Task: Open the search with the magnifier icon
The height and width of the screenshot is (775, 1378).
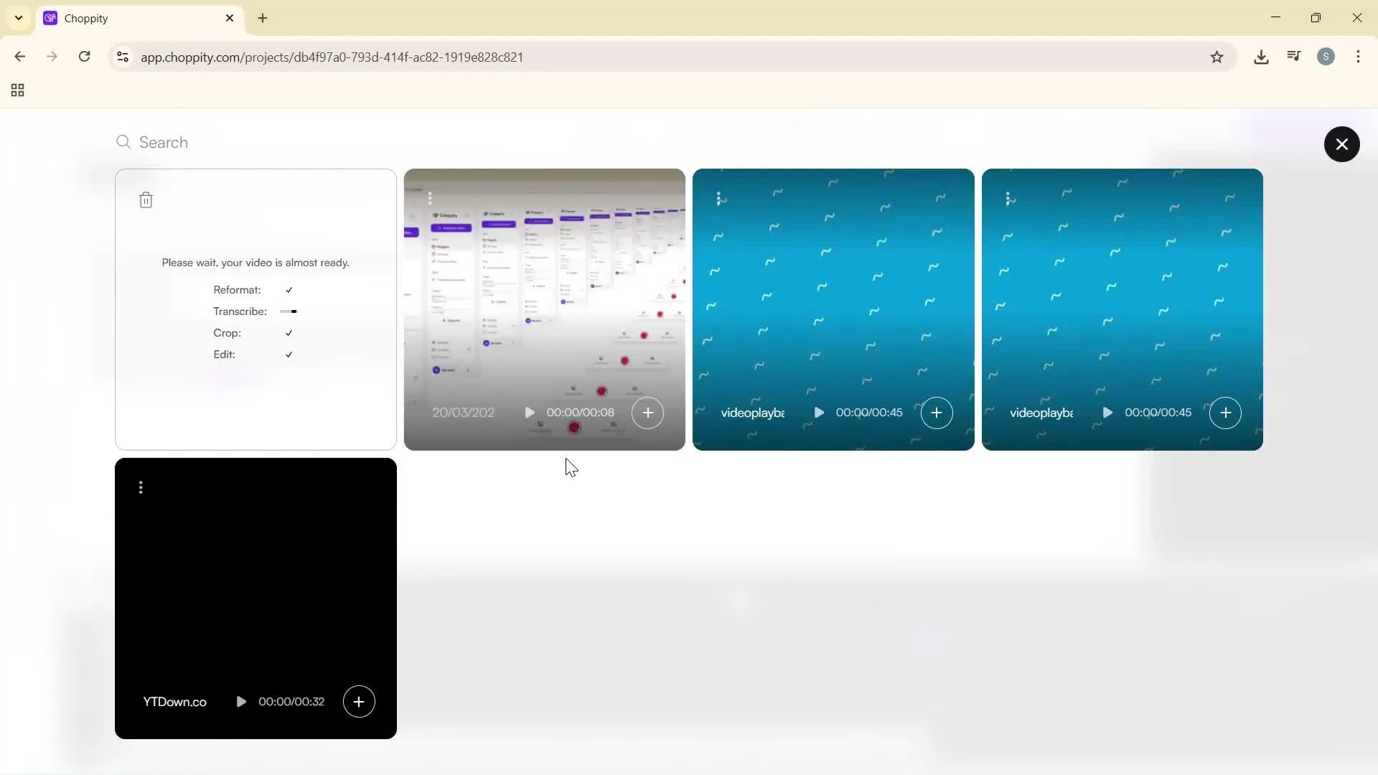Action: point(123,142)
